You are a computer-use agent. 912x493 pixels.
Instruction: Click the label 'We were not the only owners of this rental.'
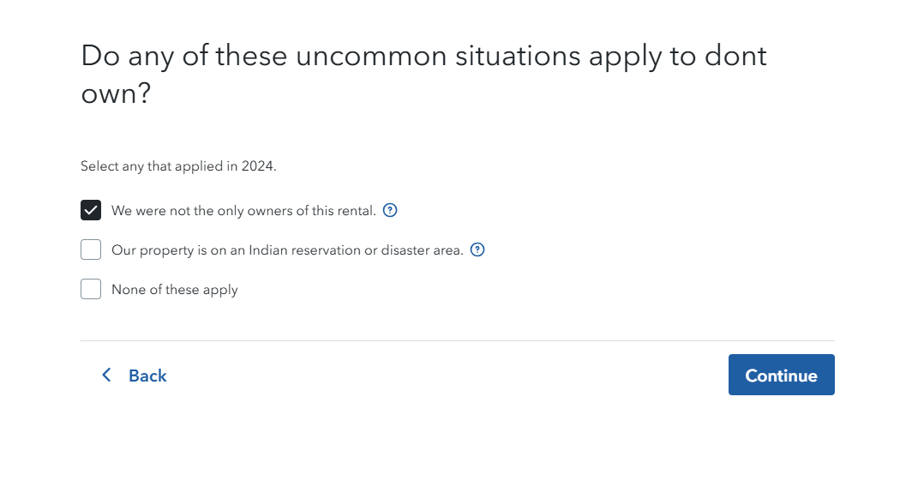click(x=243, y=211)
